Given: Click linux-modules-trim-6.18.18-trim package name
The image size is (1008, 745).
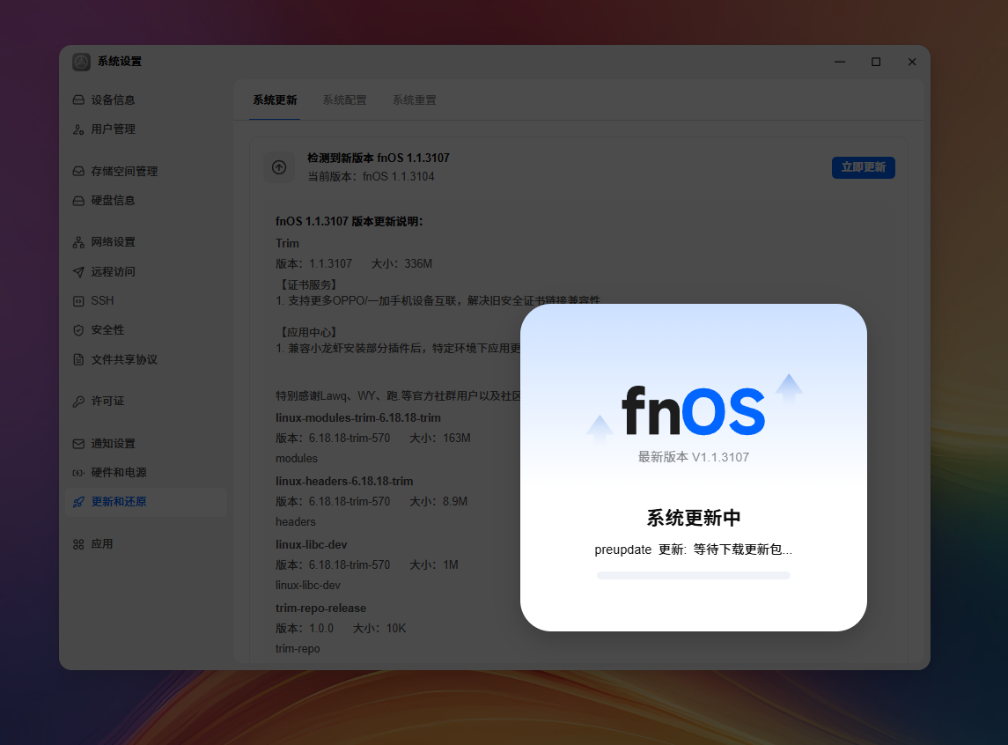Looking at the screenshot, I should pos(358,417).
